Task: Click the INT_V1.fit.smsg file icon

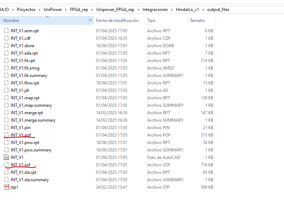Action: coord(6,68)
